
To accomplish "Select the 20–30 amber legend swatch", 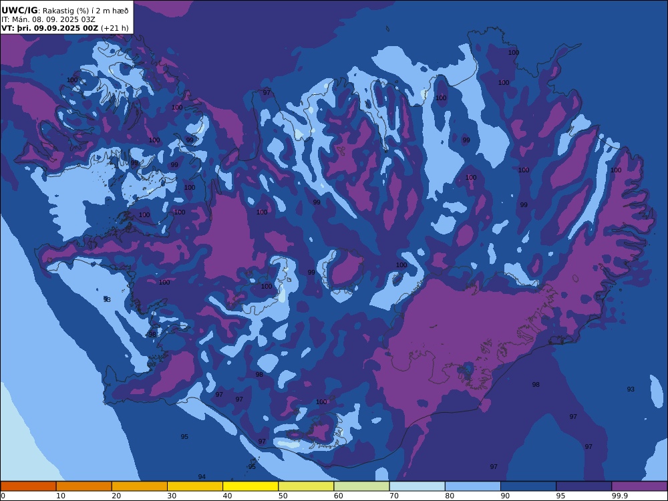I will coord(140,486).
